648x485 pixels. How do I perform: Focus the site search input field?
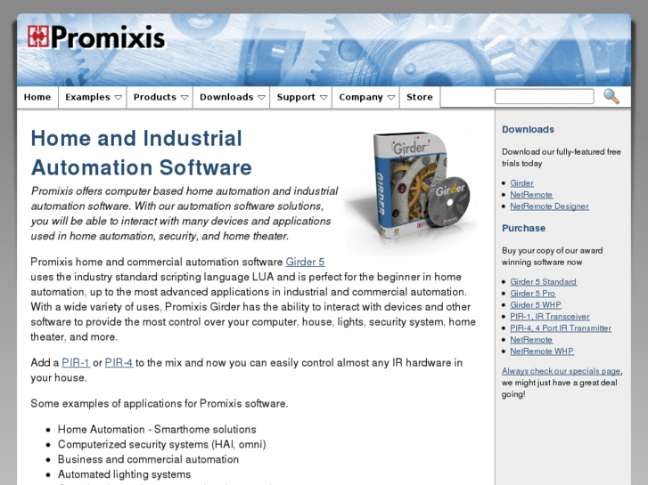pos(545,97)
